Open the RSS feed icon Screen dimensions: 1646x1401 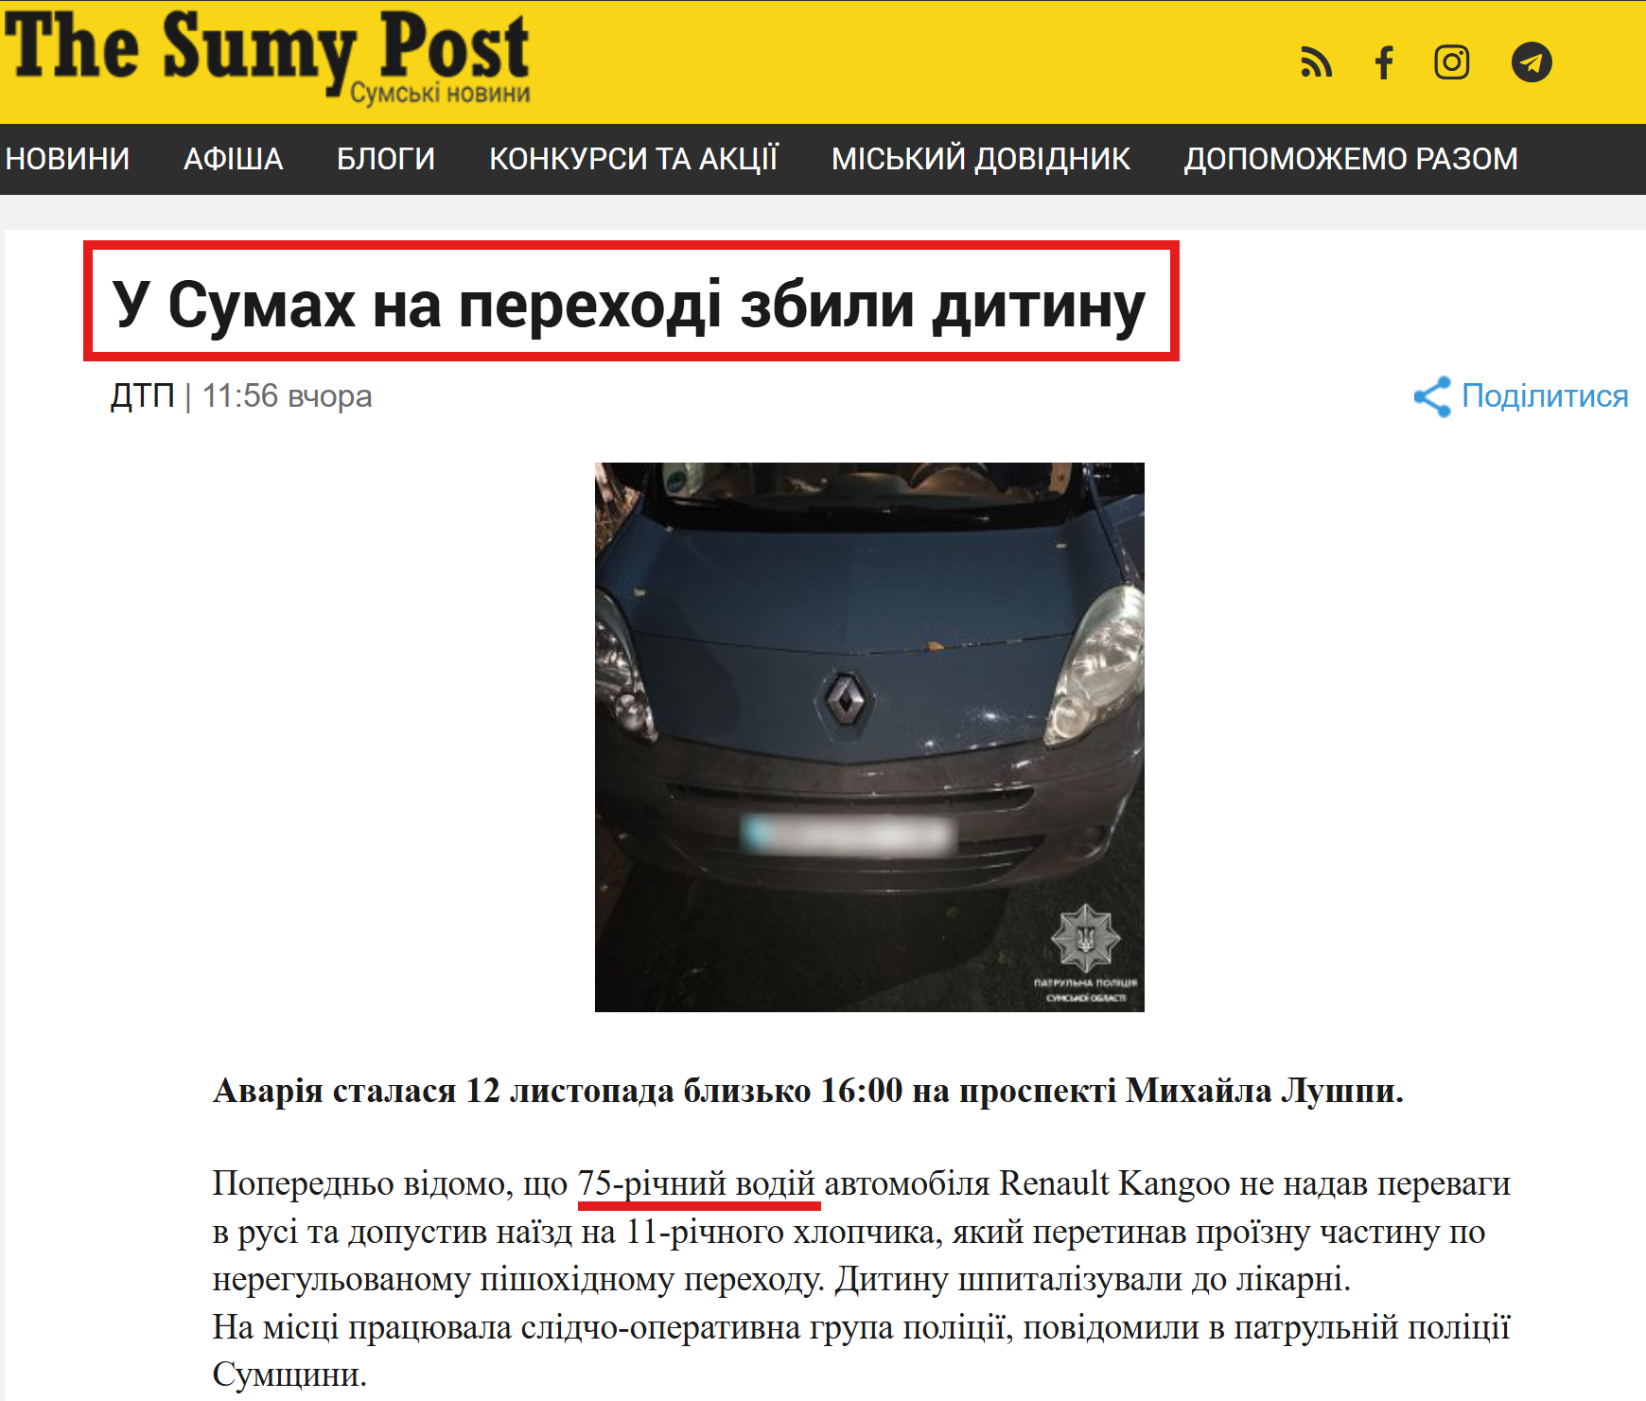(x=1316, y=62)
